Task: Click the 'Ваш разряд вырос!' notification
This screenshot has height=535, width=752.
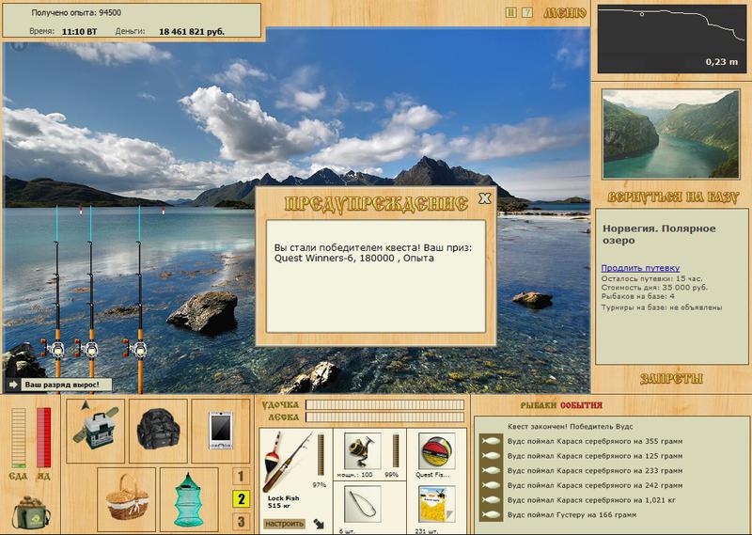Action: 62,385
